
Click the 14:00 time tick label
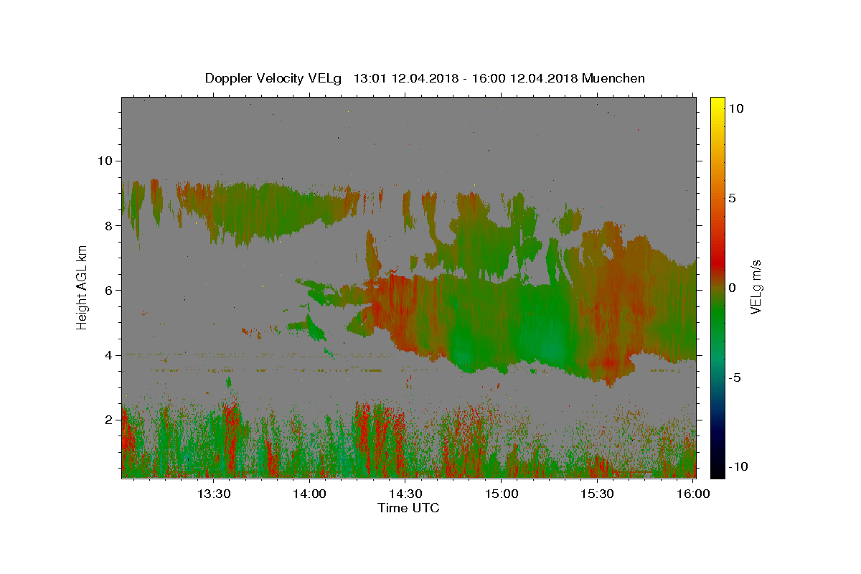tap(310, 494)
